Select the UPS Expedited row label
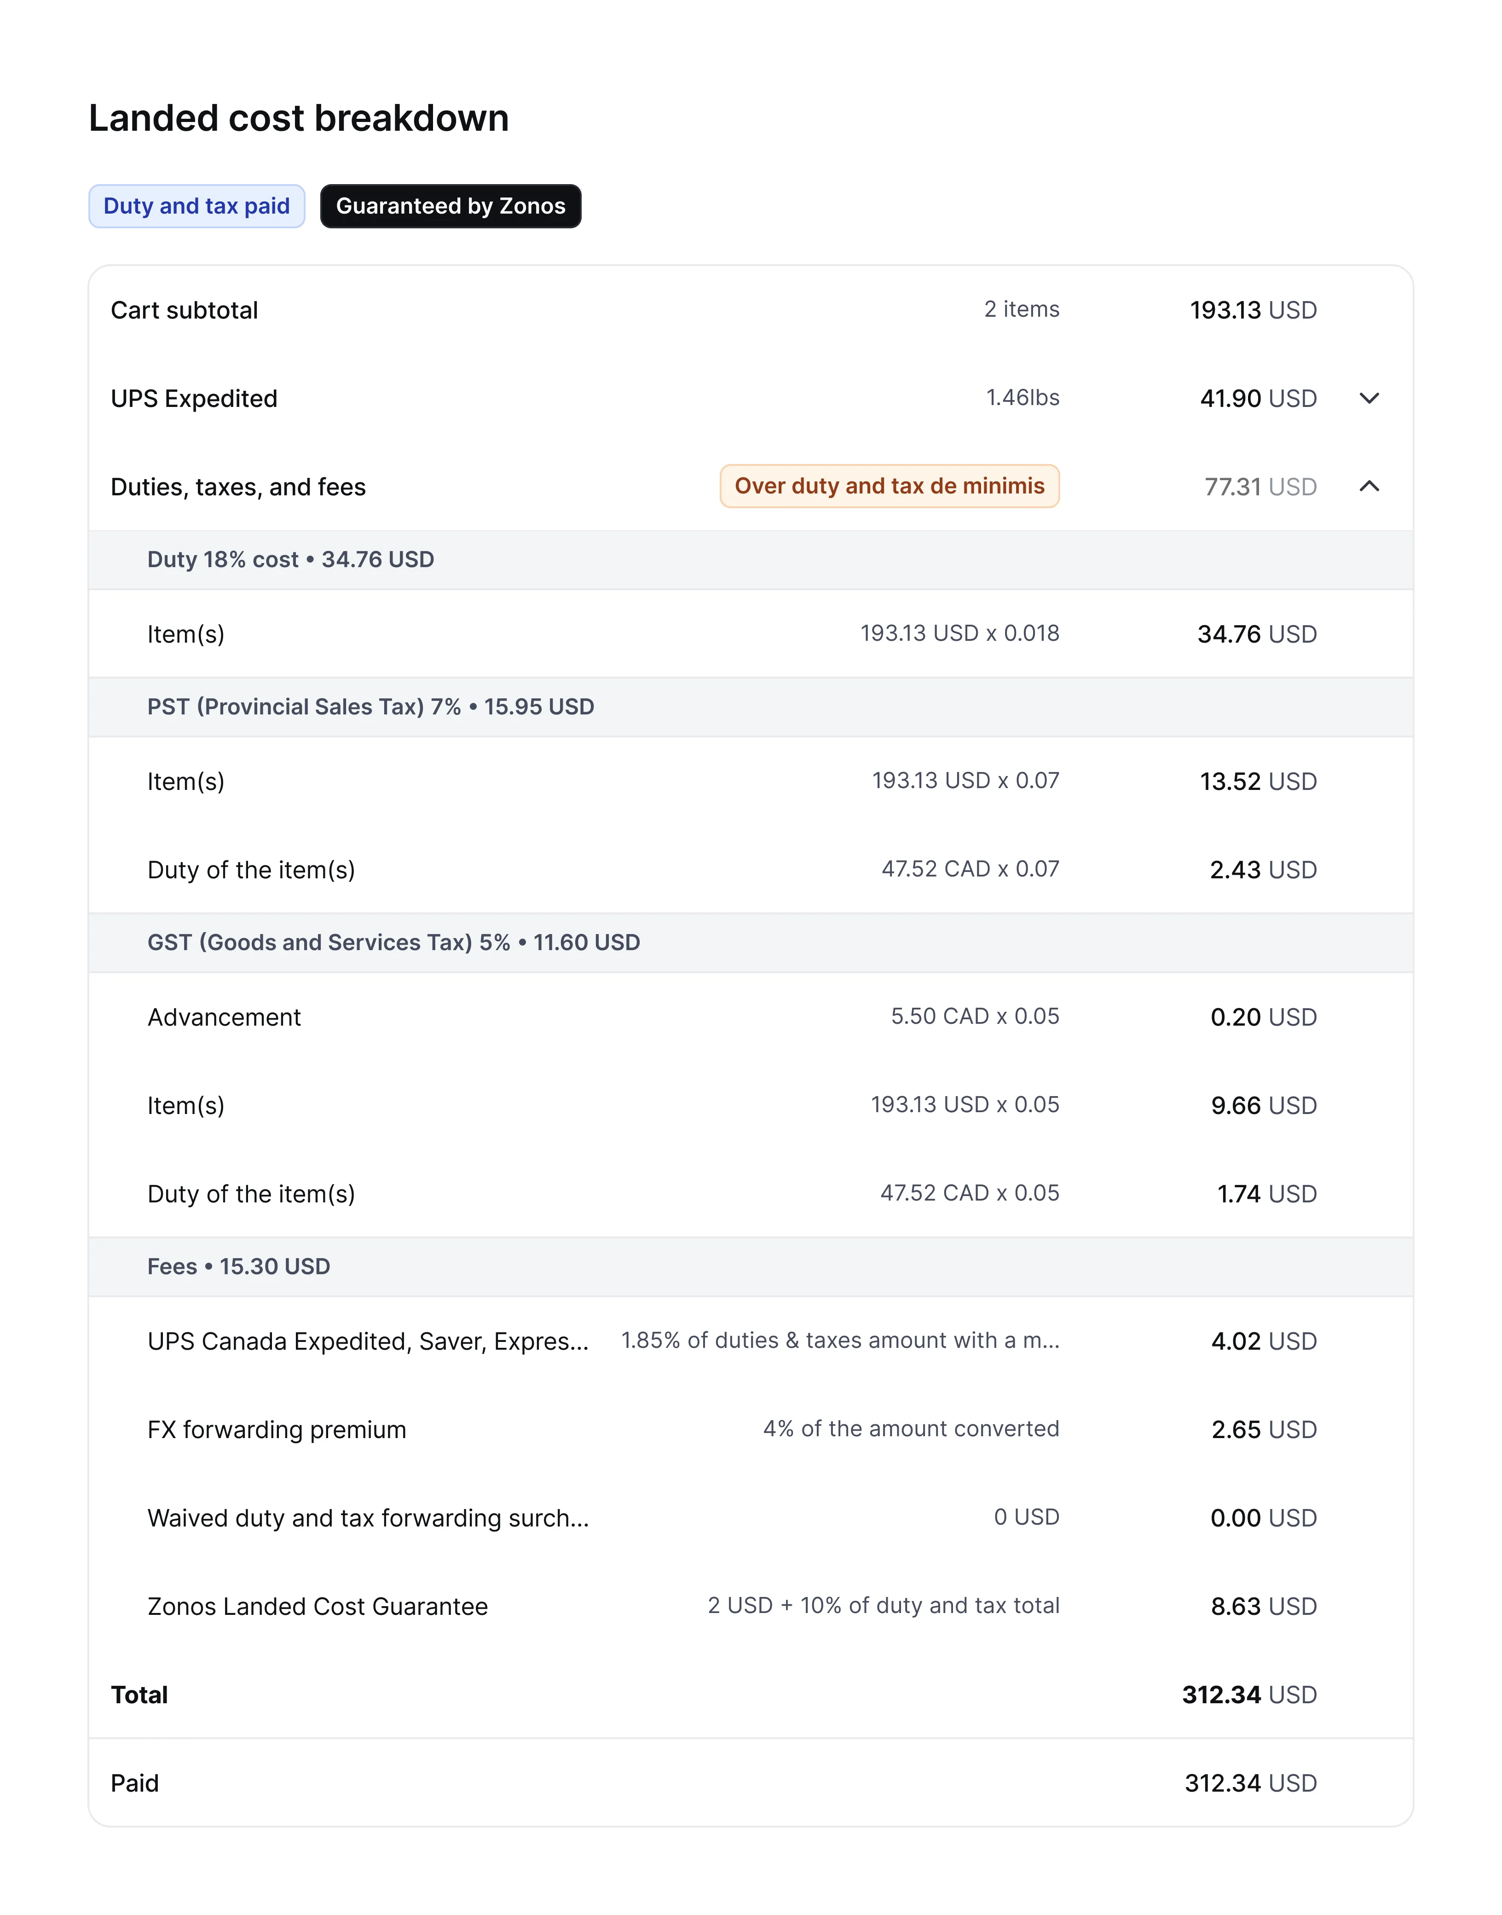This screenshot has width=1502, height=1915. (194, 399)
